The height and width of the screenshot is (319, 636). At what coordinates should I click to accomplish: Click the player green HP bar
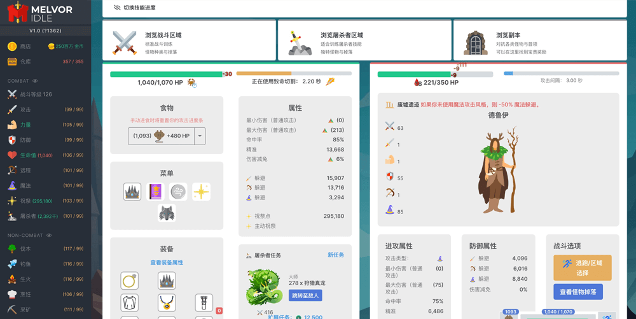tap(166, 74)
